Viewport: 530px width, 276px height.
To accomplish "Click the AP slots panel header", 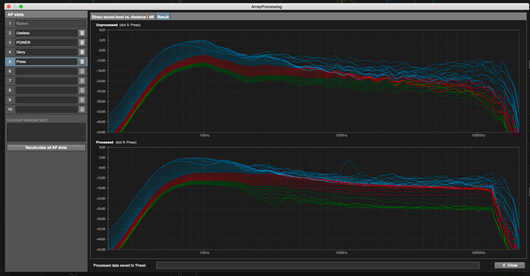I will pyautogui.click(x=47, y=15).
